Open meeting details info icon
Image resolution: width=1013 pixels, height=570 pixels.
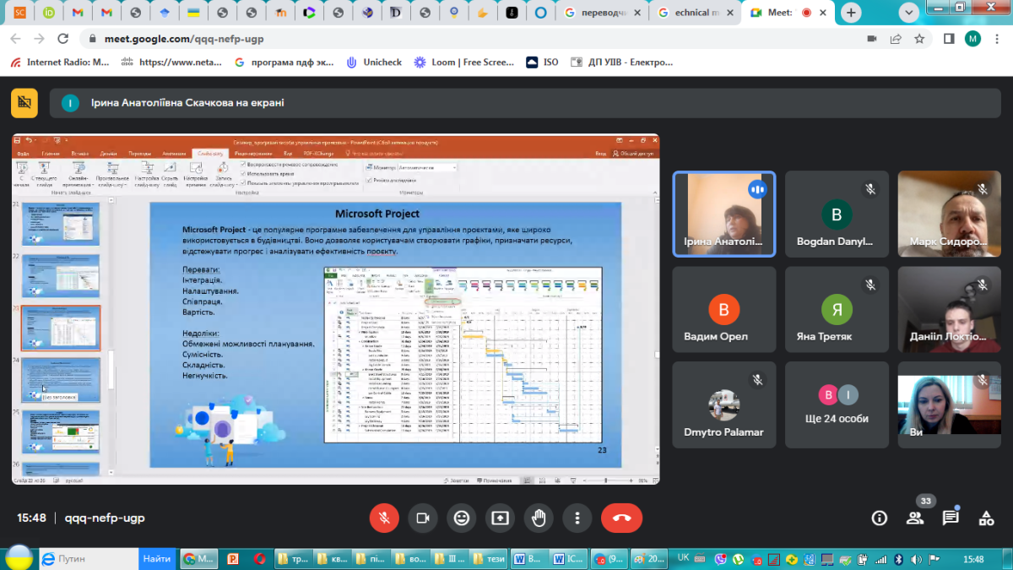pos(880,518)
